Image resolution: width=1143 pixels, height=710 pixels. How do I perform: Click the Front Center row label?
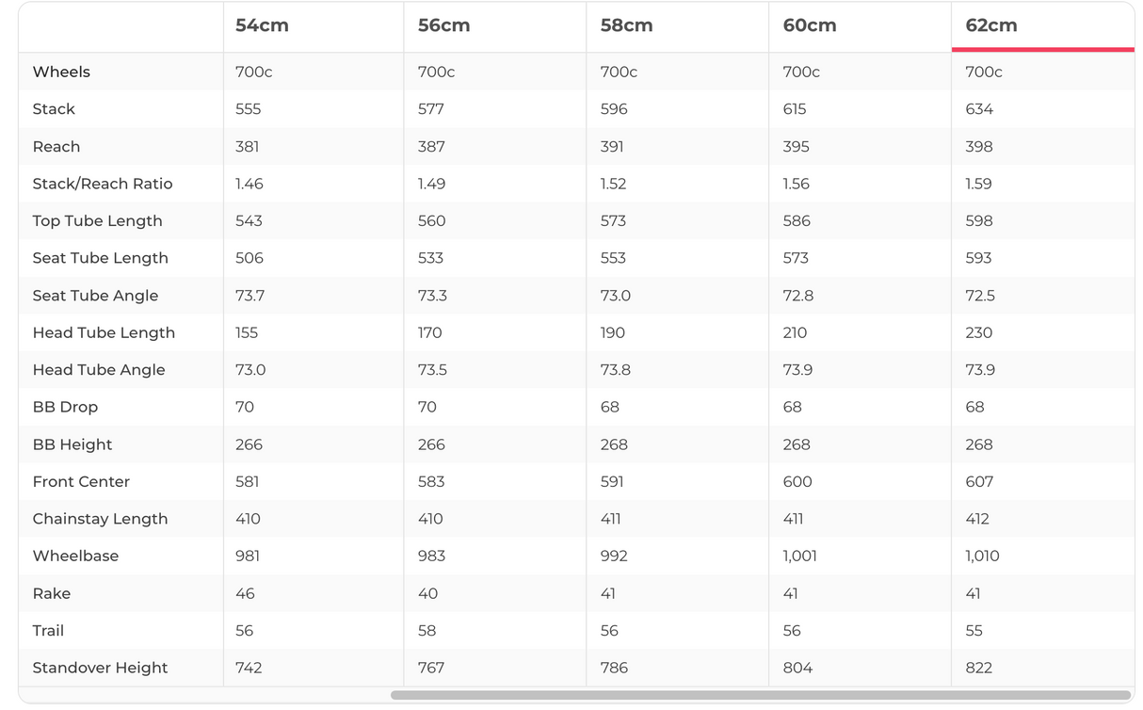[x=81, y=481]
